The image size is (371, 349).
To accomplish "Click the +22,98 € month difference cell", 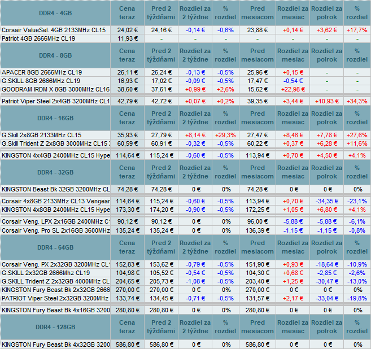I will [x=293, y=89].
